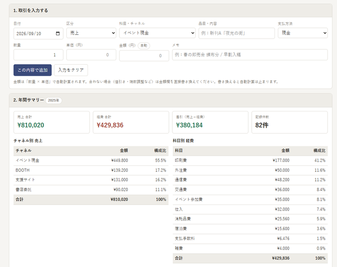Click the 品目・内容 input field
The height and width of the screenshot is (267, 337).
236,33
